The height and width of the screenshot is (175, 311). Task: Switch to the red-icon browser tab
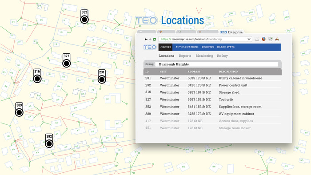pyautogui.click(x=207, y=32)
